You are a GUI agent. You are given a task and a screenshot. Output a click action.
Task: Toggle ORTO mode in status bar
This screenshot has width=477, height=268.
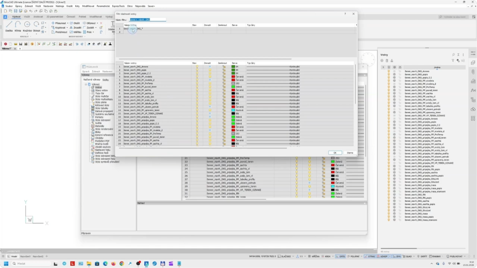[340, 256]
